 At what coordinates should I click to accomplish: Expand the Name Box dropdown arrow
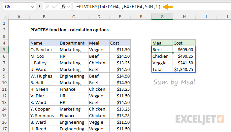tap(32, 7)
